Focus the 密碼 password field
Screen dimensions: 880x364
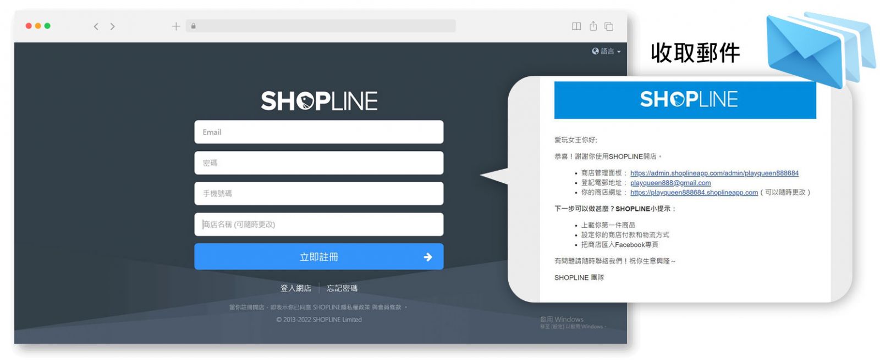(319, 163)
